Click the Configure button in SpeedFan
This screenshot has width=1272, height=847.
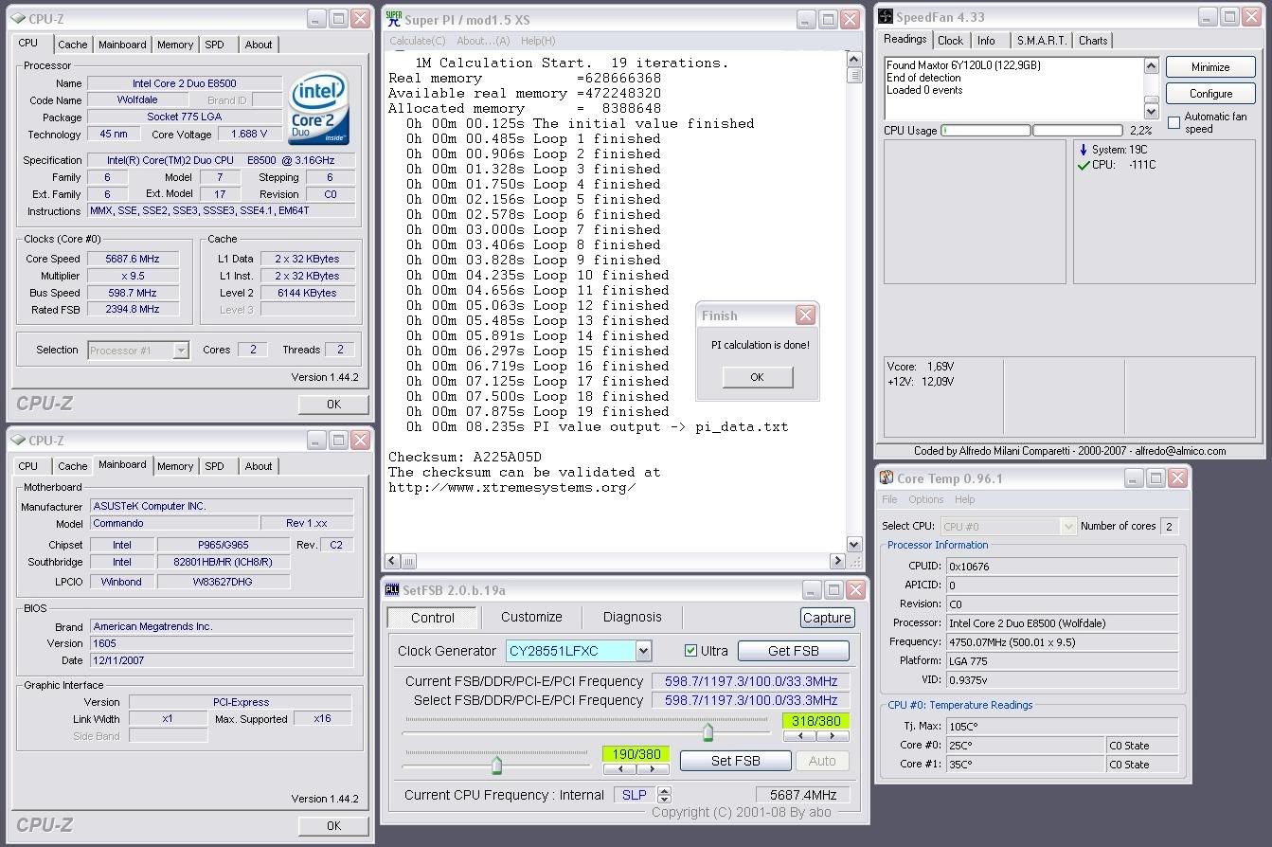coord(1210,94)
